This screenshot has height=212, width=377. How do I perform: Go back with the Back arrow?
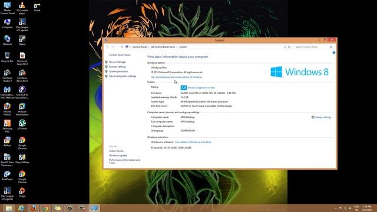[107, 47]
